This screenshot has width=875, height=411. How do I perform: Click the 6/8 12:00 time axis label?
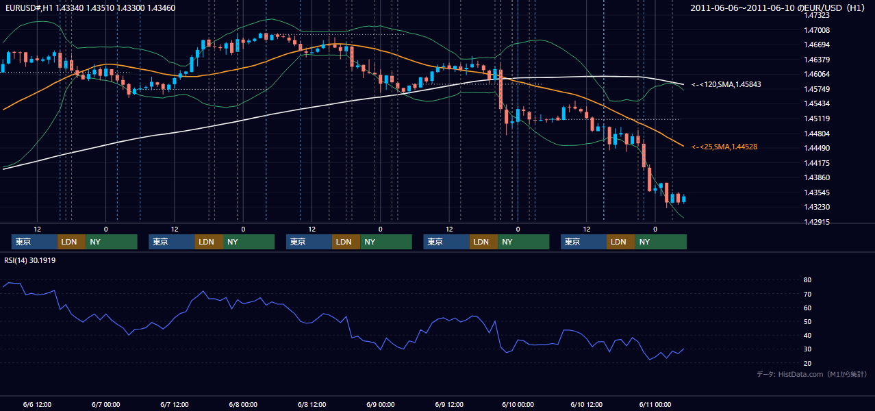pos(312,404)
